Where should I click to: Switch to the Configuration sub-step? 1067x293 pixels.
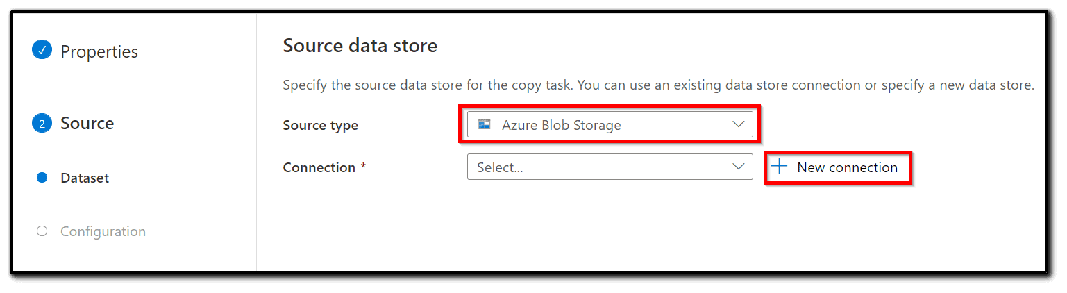[103, 231]
